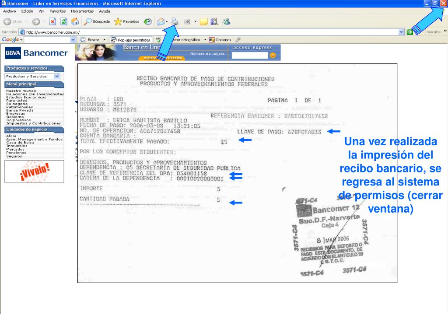The height and width of the screenshot is (336, 448).
Task: Click the green Go arrow beside address bar
Action: tap(409, 32)
